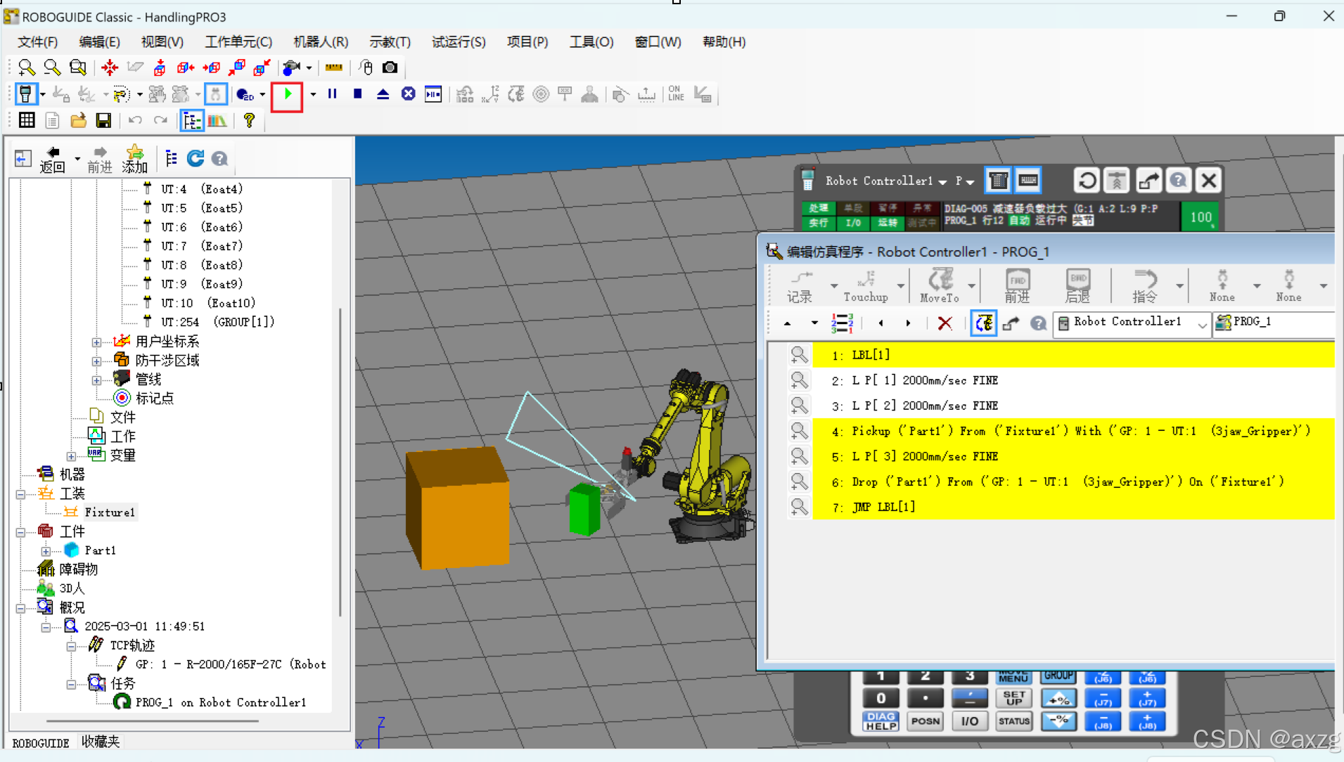This screenshot has height=762, width=1344.
Task: Toggle auto MoveTo icon in editor toolbar
Action: [x=984, y=323]
